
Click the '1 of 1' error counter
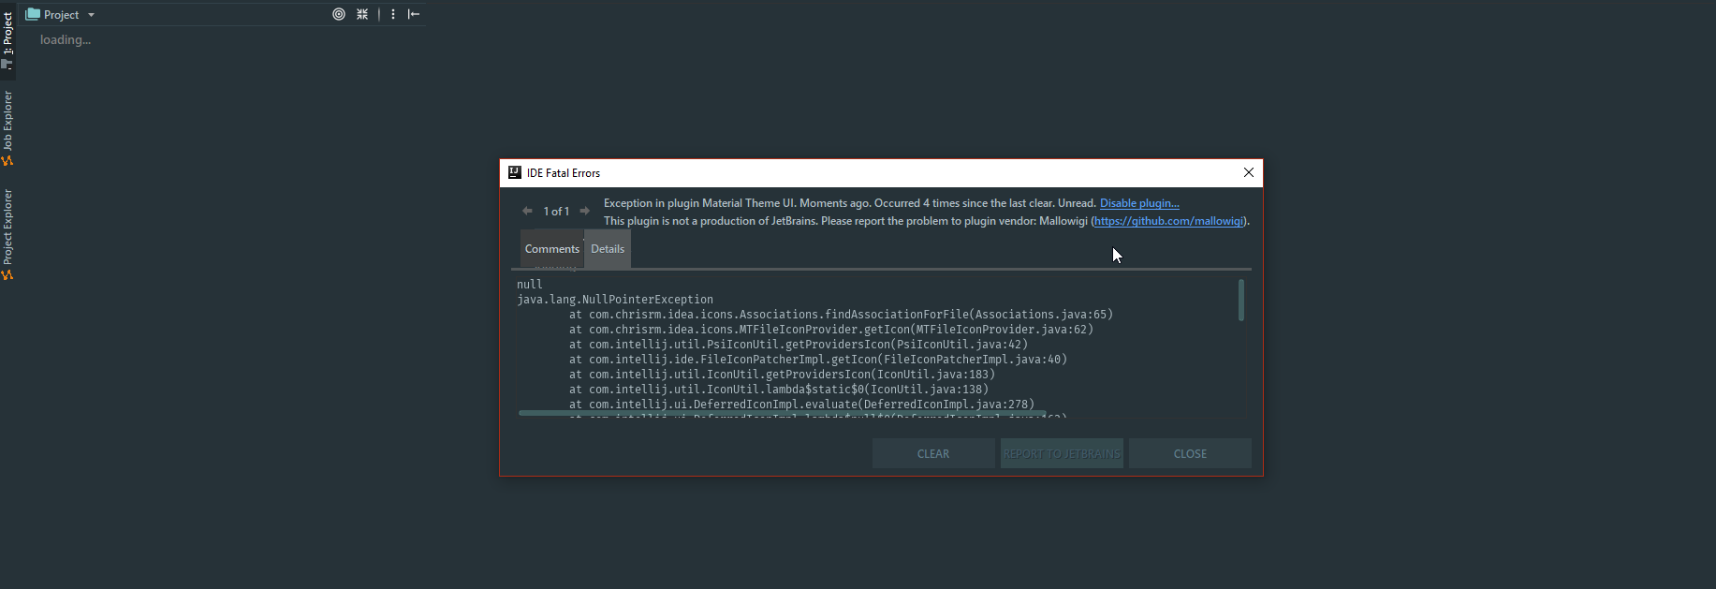click(x=556, y=212)
